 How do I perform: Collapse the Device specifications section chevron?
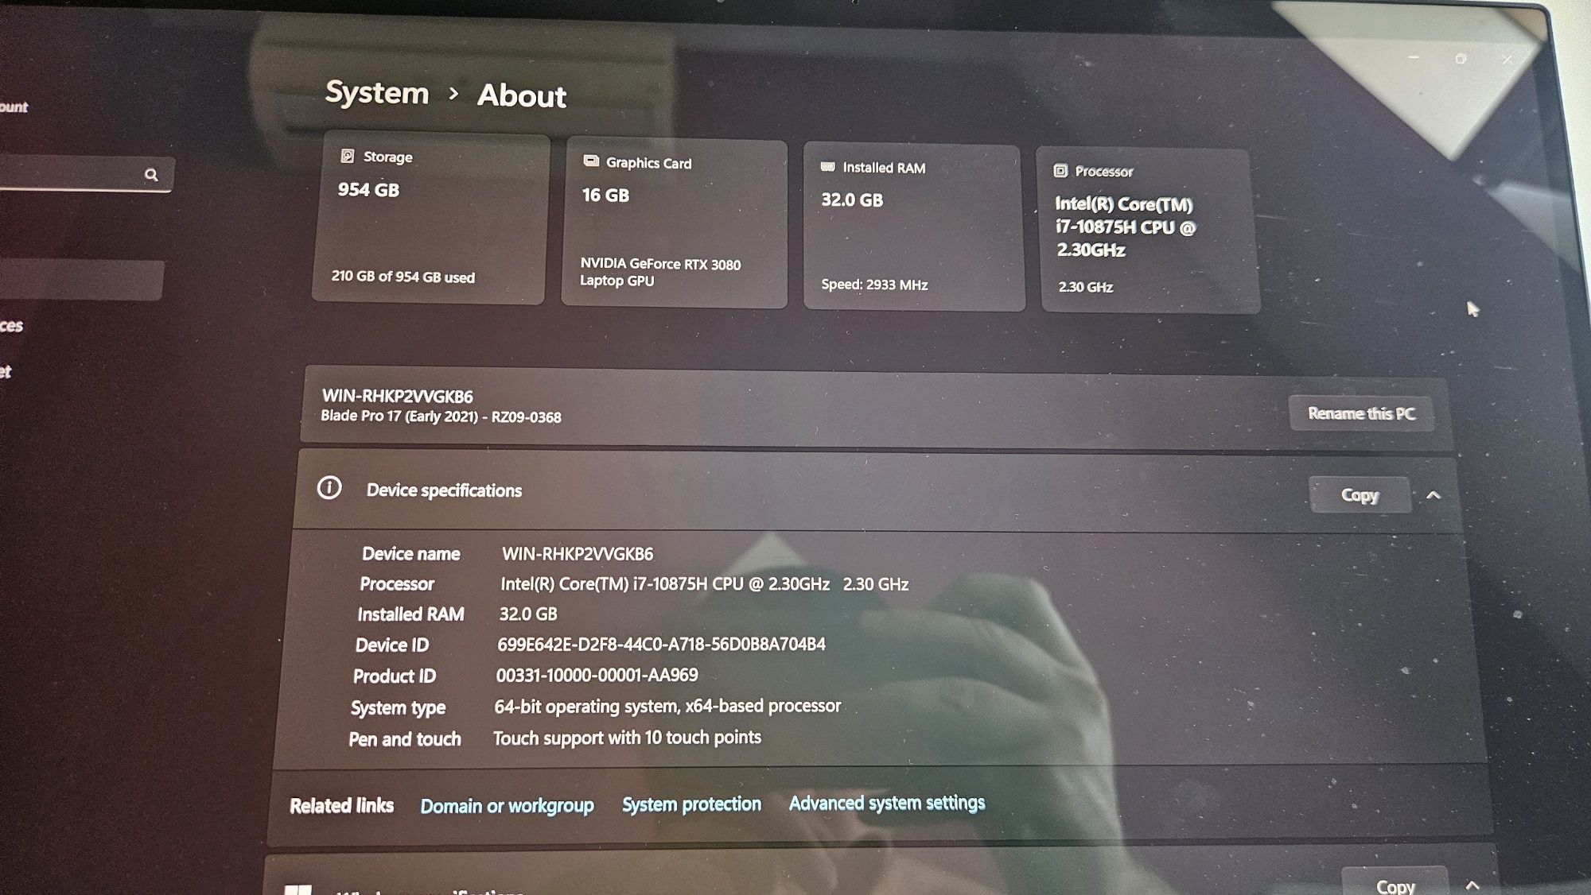1433,495
